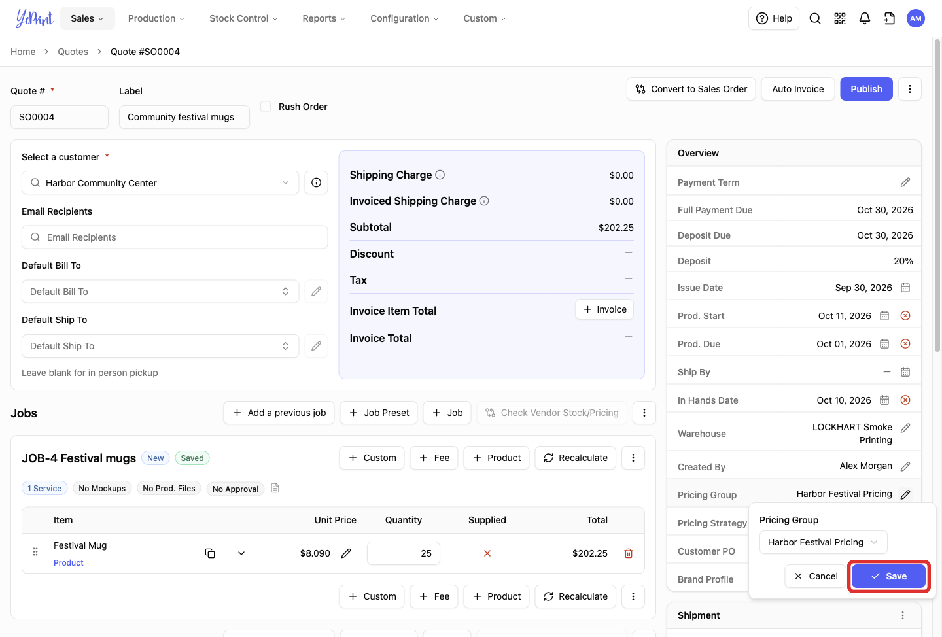
Task: Click the customer info icon
Action: (x=316, y=182)
